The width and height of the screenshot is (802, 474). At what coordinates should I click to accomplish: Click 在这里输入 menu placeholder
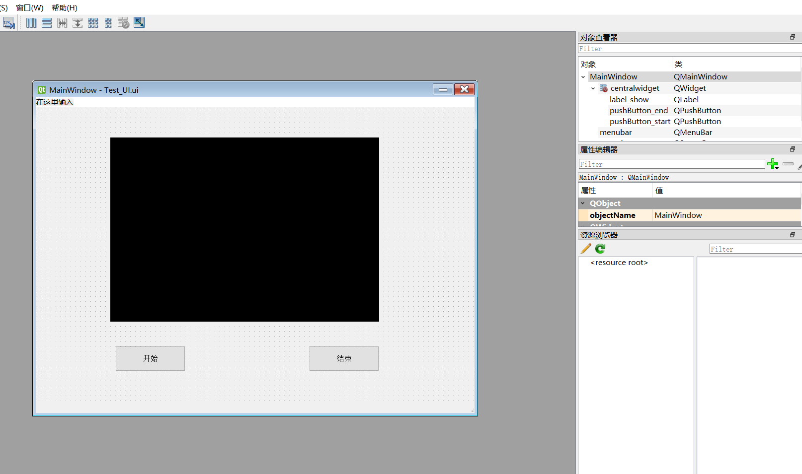pos(55,102)
